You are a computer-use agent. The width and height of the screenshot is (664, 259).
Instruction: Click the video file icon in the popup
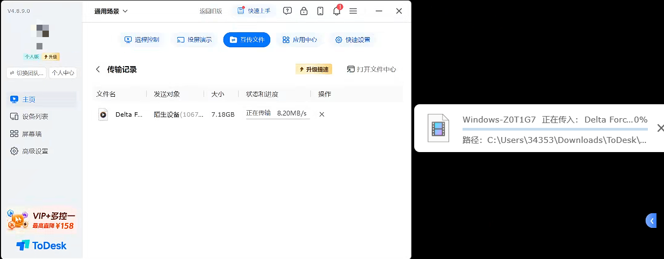pyautogui.click(x=438, y=128)
